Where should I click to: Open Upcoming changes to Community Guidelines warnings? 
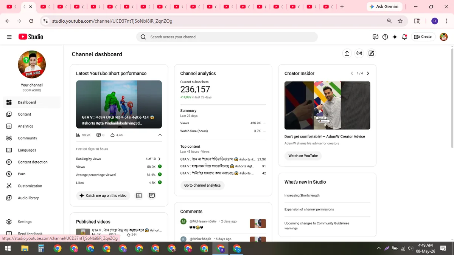point(317,226)
